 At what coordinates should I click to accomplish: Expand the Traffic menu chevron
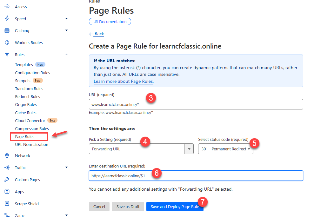tap(66, 168)
